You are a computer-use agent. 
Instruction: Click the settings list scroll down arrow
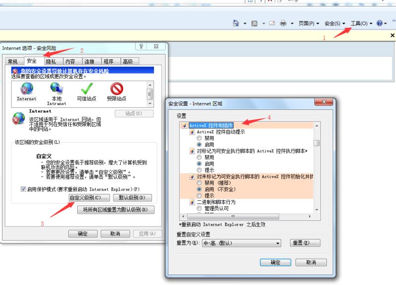tap(317, 210)
